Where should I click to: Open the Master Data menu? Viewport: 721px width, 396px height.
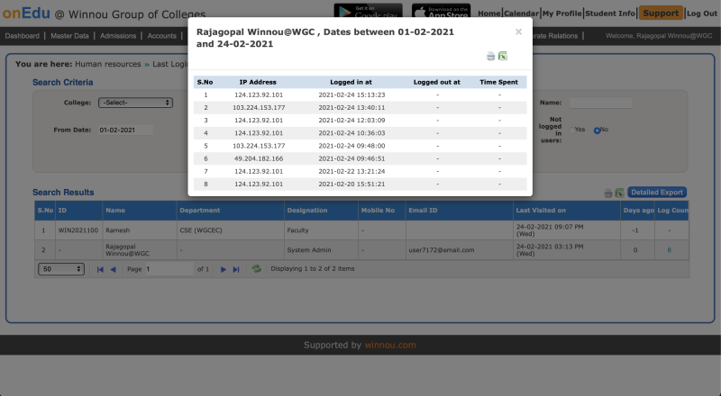pos(68,36)
